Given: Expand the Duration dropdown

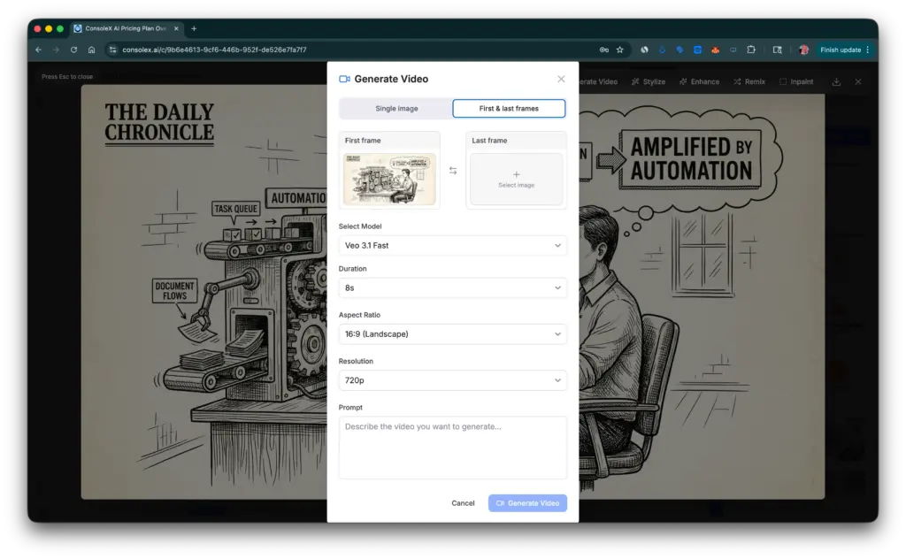Looking at the screenshot, I should click(x=452, y=288).
